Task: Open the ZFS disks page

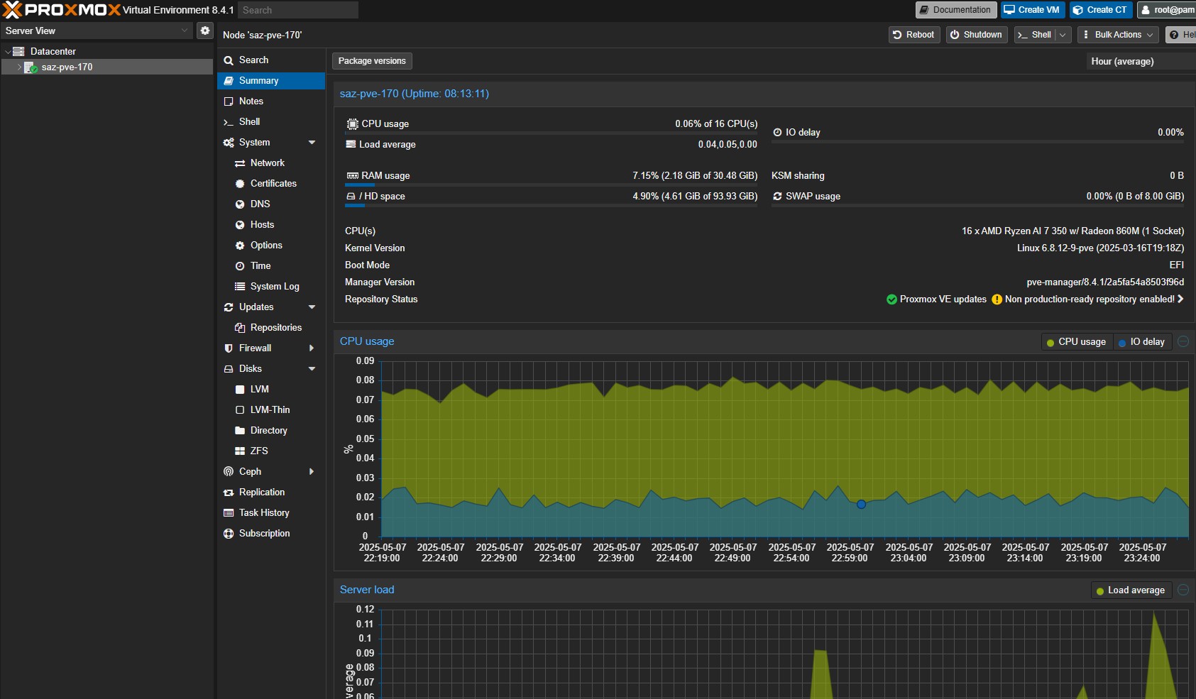Action: click(258, 451)
